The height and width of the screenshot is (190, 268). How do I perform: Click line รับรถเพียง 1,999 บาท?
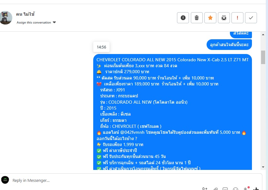click(120, 144)
